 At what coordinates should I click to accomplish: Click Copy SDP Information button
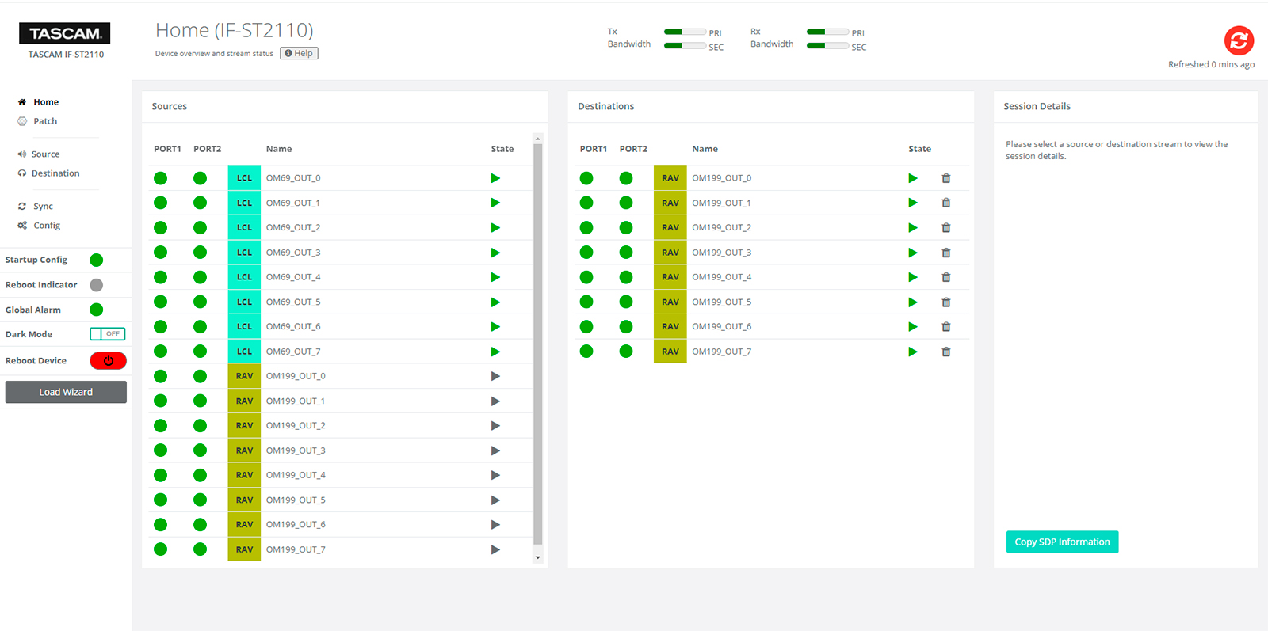click(x=1062, y=542)
